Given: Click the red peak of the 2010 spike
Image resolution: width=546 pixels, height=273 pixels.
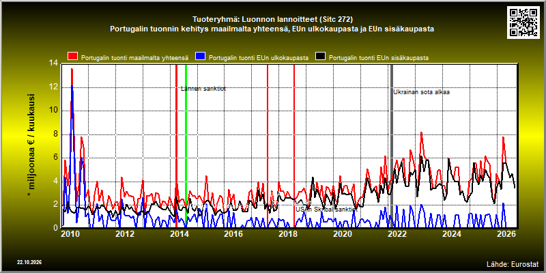Looking at the screenshot, I should pyautogui.click(x=72, y=70).
